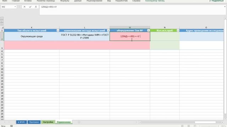Click the macro recording icon in status bar
Screen dimensions: 227x127
tap(11, 126)
